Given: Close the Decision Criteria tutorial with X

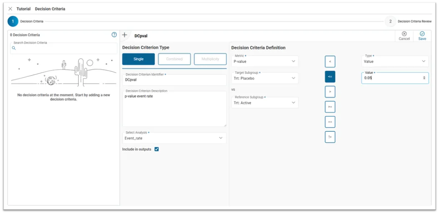Looking at the screenshot, I should pos(10,9).
